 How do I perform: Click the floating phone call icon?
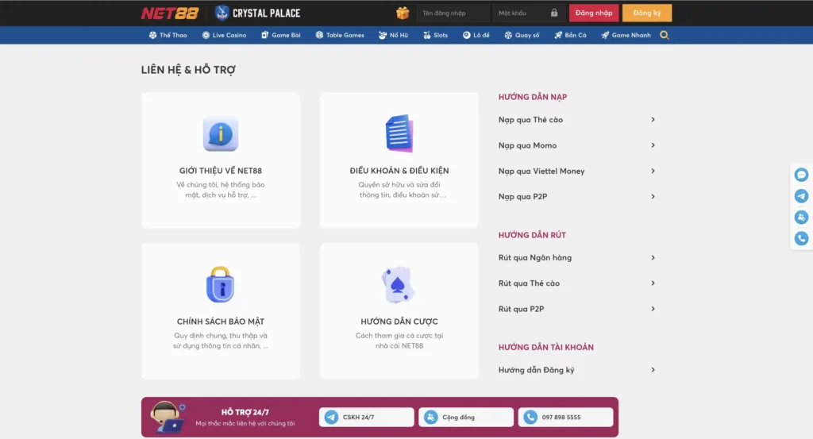pyautogui.click(x=801, y=238)
